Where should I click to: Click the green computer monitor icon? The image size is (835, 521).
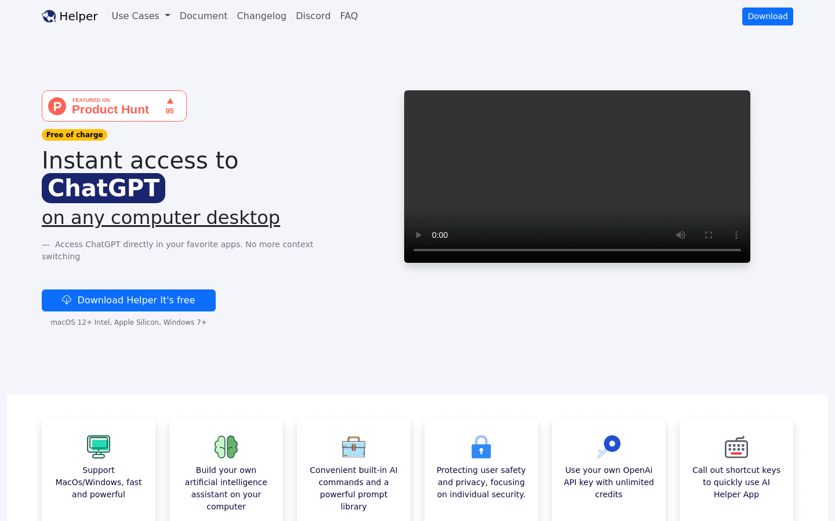(x=99, y=446)
